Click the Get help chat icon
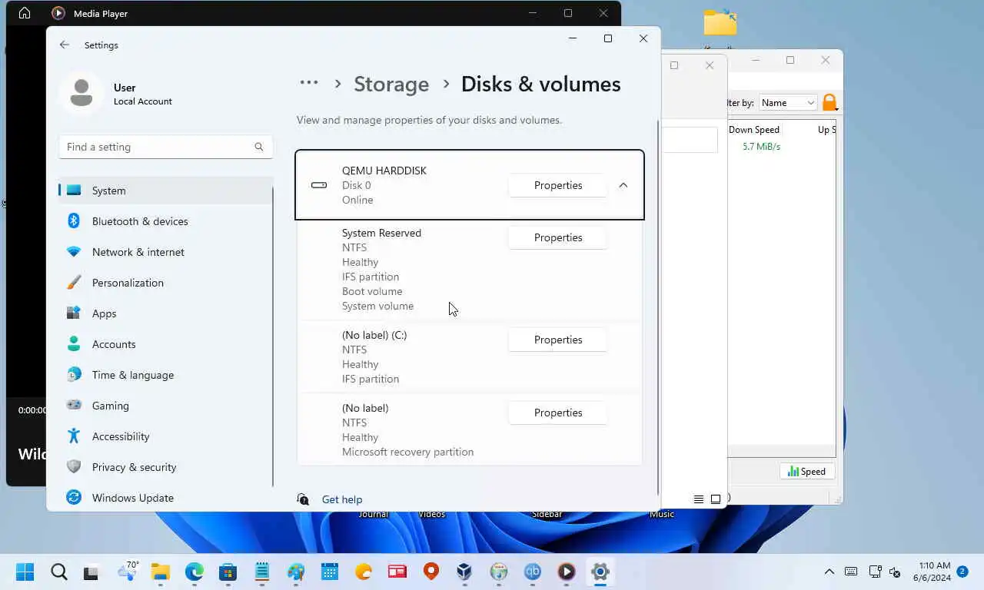This screenshot has height=590, width=984. click(304, 499)
